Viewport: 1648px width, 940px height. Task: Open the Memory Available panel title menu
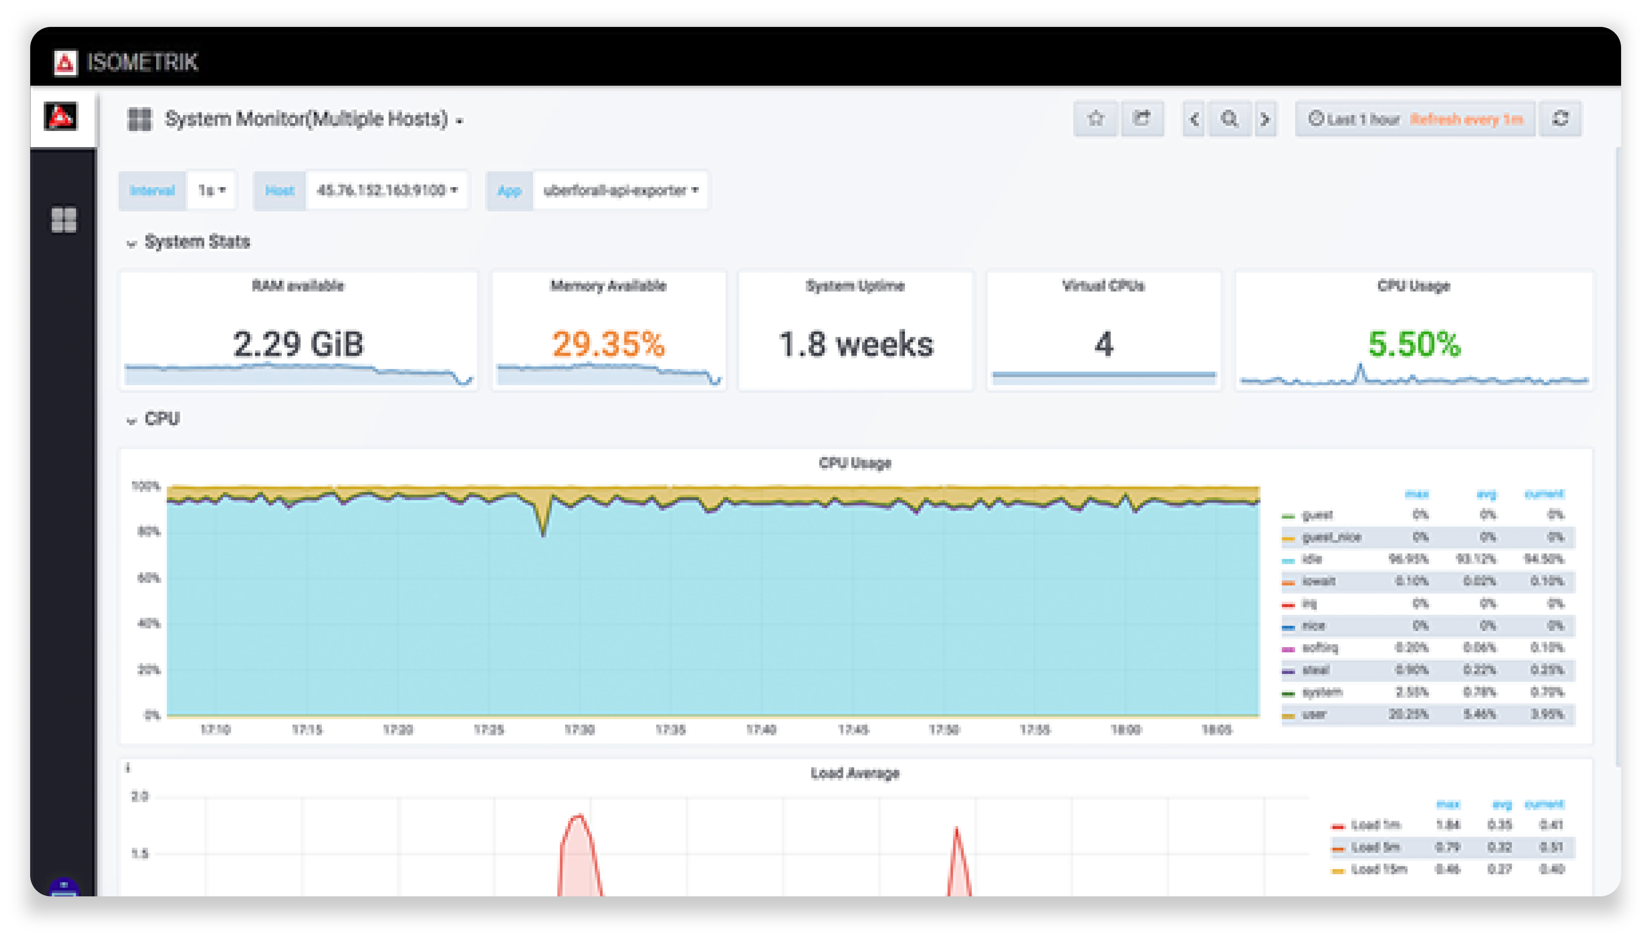coord(608,286)
